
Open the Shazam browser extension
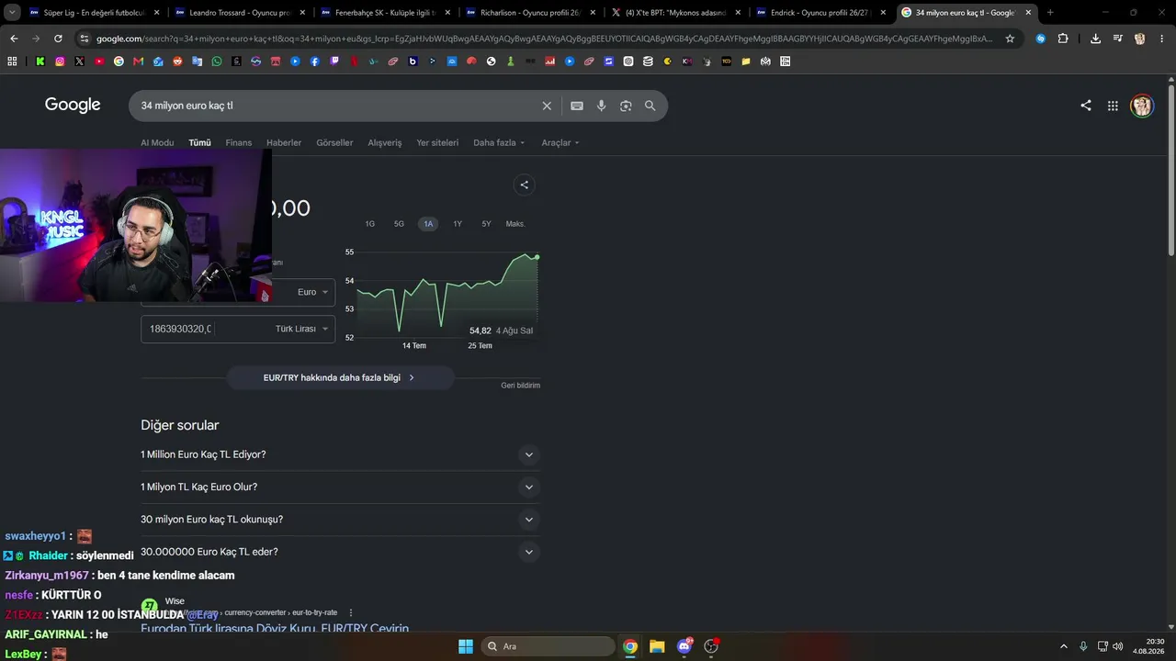1041,39
